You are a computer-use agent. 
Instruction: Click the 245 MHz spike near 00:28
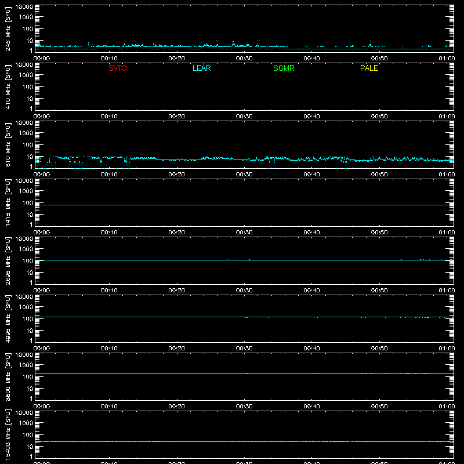(x=233, y=43)
